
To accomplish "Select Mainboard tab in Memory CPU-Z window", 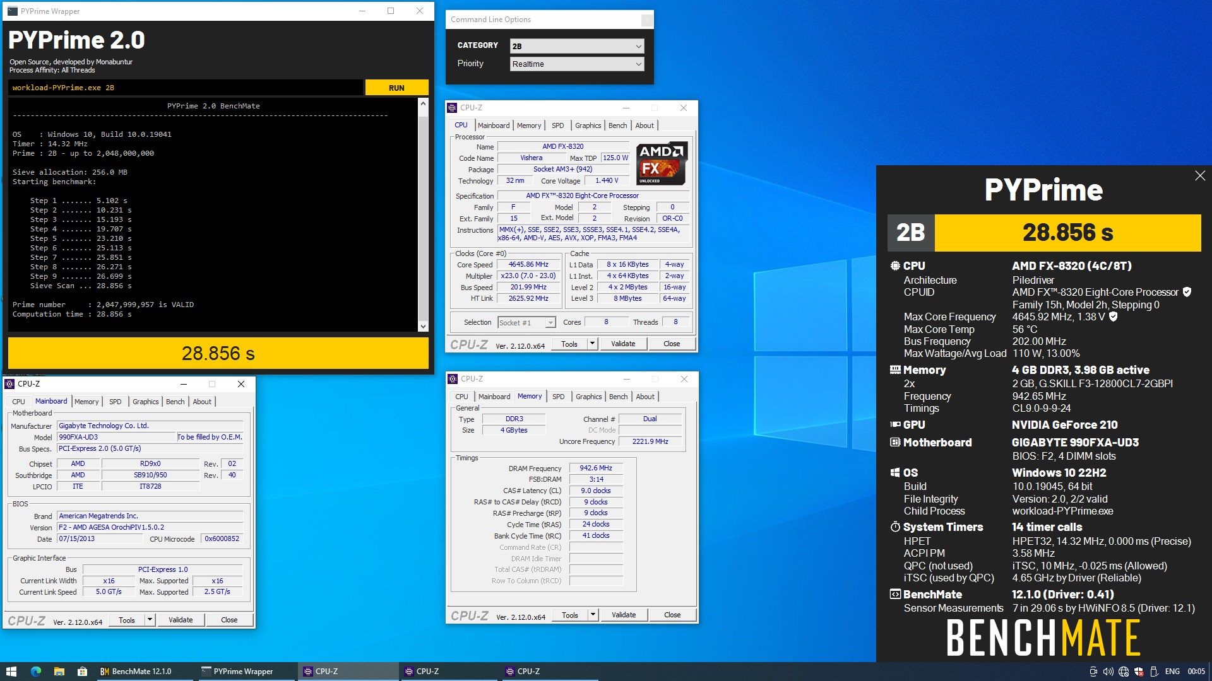I will click(x=494, y=397).
